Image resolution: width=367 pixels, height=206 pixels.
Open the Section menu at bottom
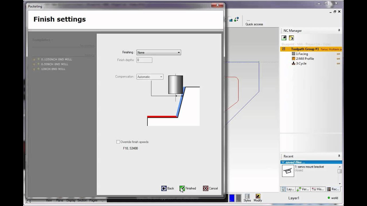(82, 201)
